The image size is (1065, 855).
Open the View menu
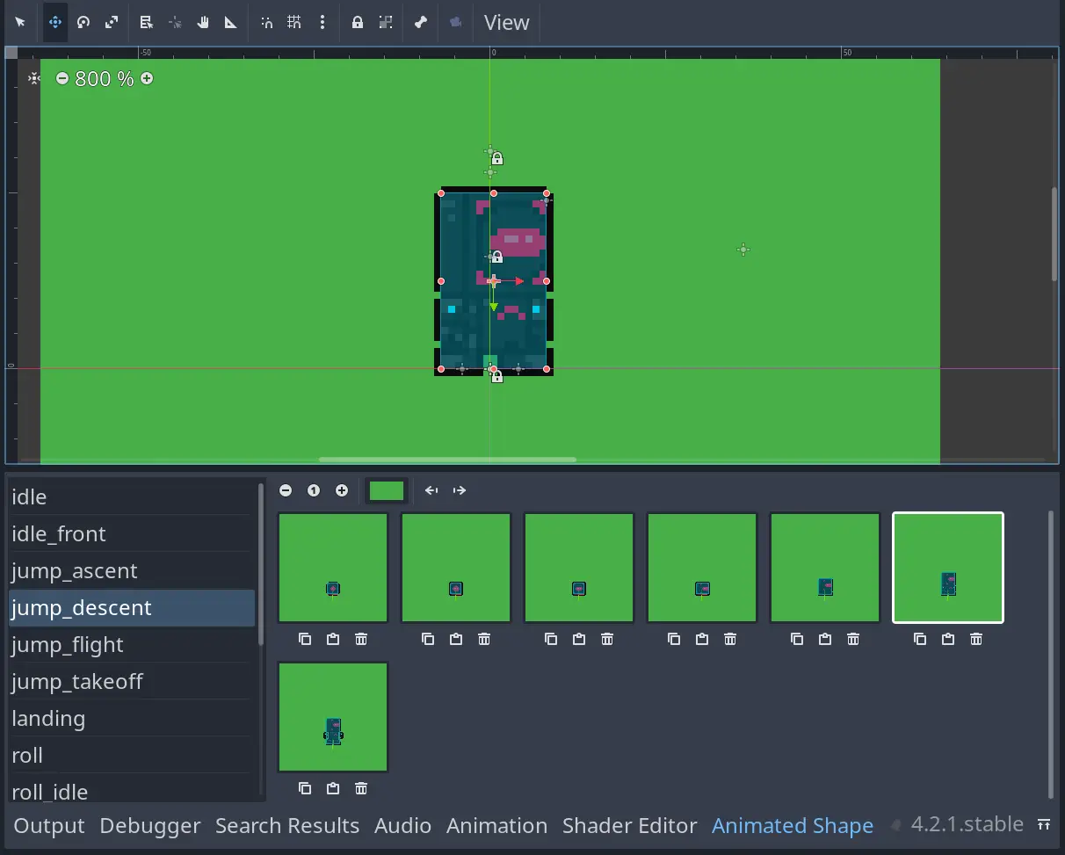pyautogui.click(x=507, y=23)
